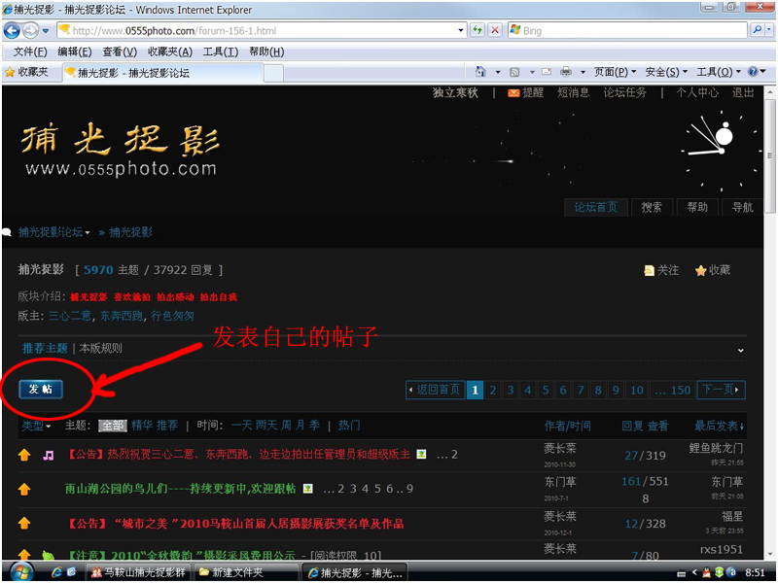Select the 捕光捉影 - 捕光捉影论坛 tab

pos(162,73)
